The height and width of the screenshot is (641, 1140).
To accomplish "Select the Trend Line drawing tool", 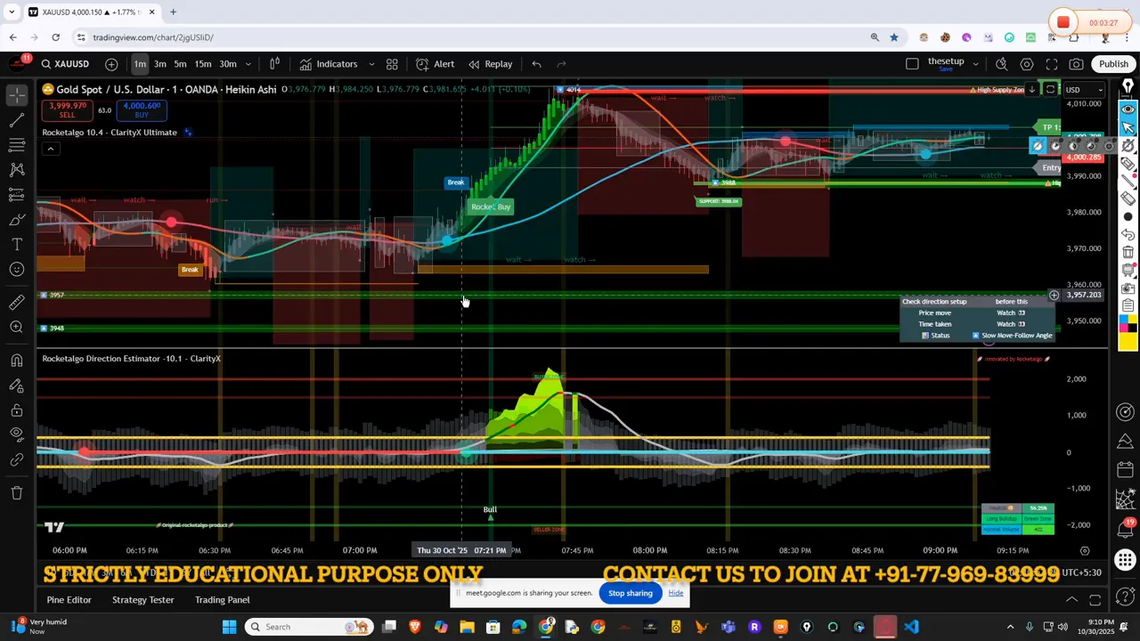I will pos(16,120).
